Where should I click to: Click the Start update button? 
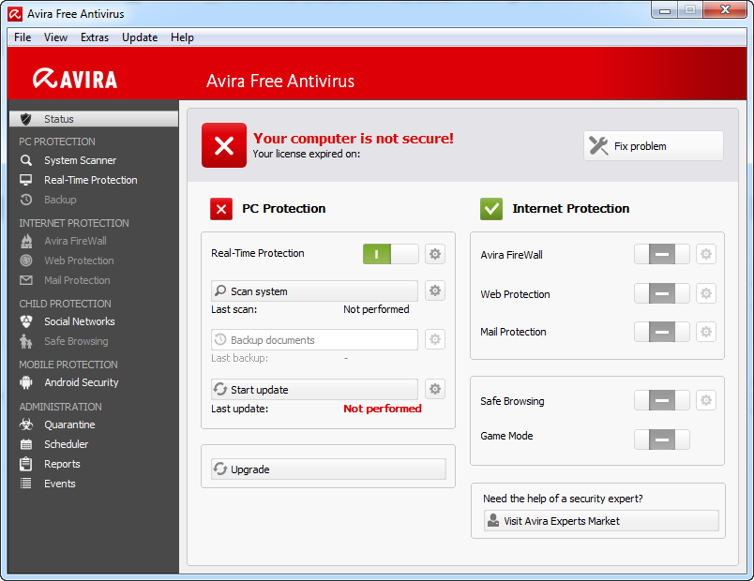(314, 389)
